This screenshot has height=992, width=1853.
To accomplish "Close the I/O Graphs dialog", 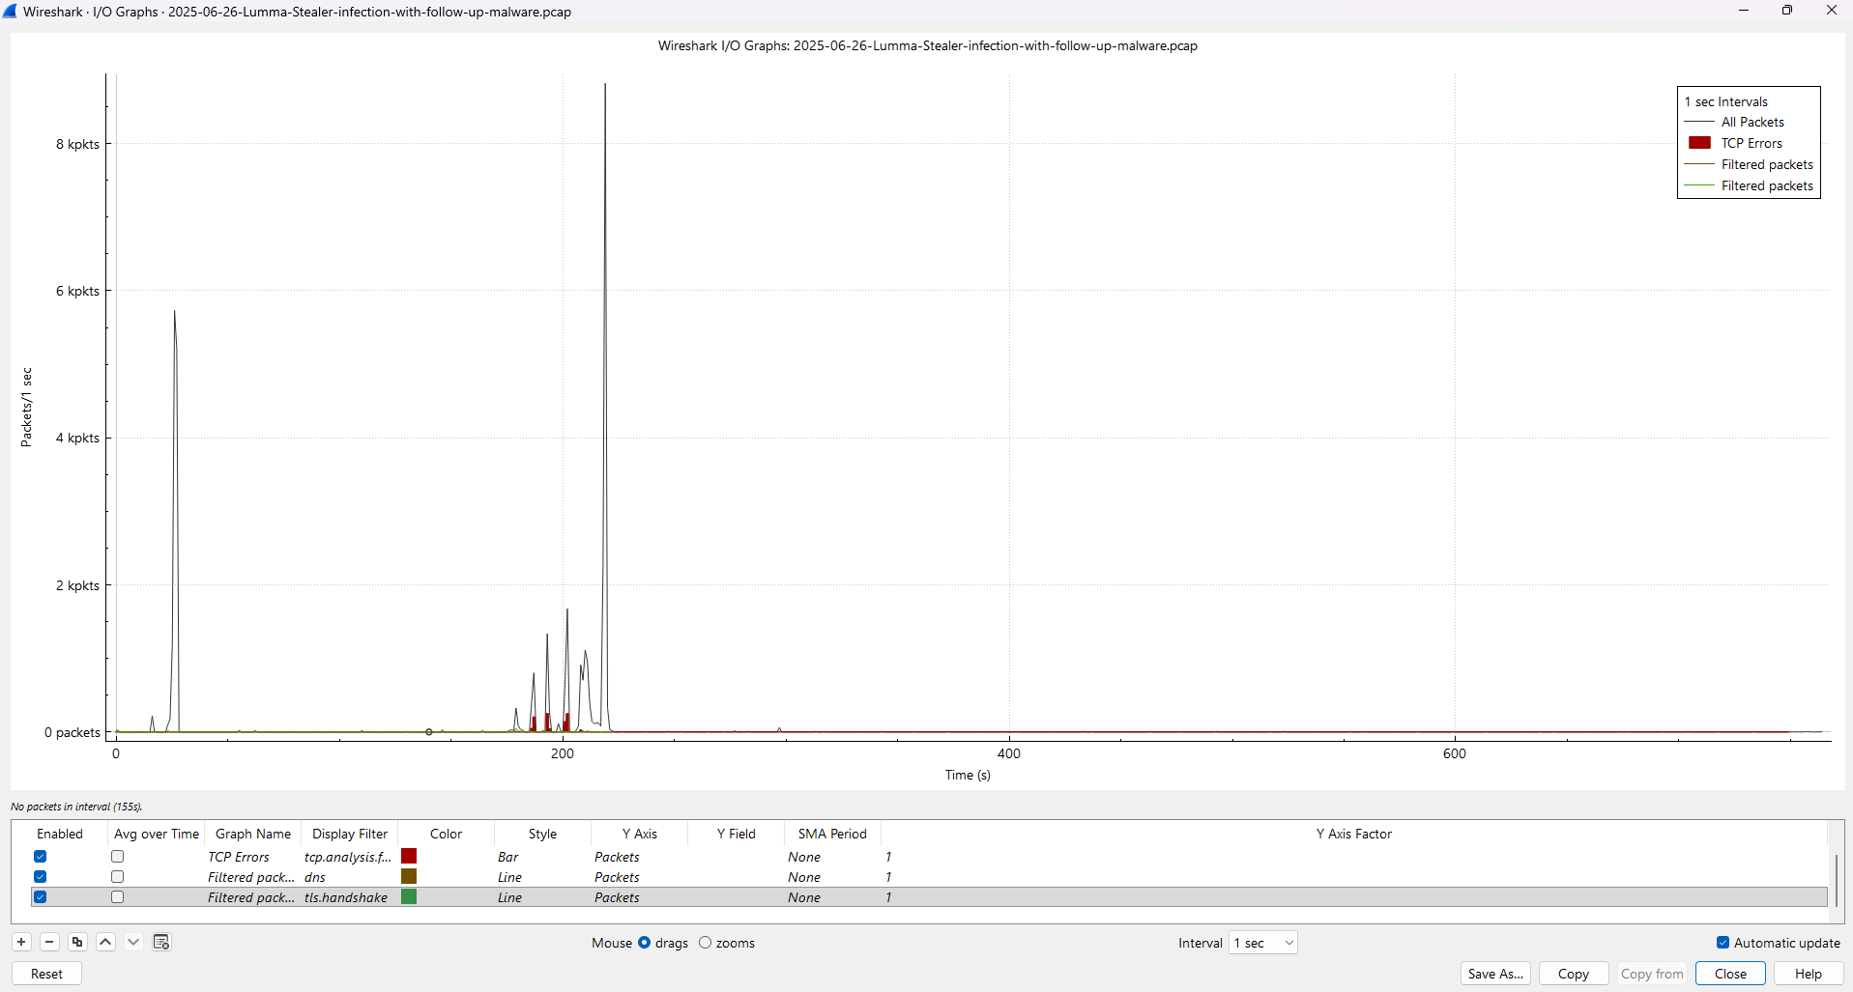I will (x=1730, y=974).
